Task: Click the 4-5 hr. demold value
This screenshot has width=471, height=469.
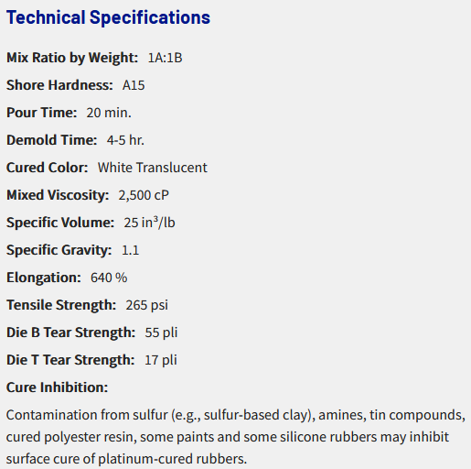Action: pyautogui.click(x=125, y=140)
